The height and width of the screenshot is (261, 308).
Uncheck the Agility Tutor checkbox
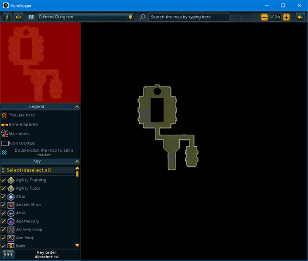[x=3, y=188]
